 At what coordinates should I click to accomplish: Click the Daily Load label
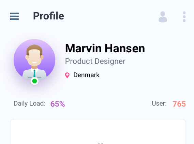(x=29, y=104)
